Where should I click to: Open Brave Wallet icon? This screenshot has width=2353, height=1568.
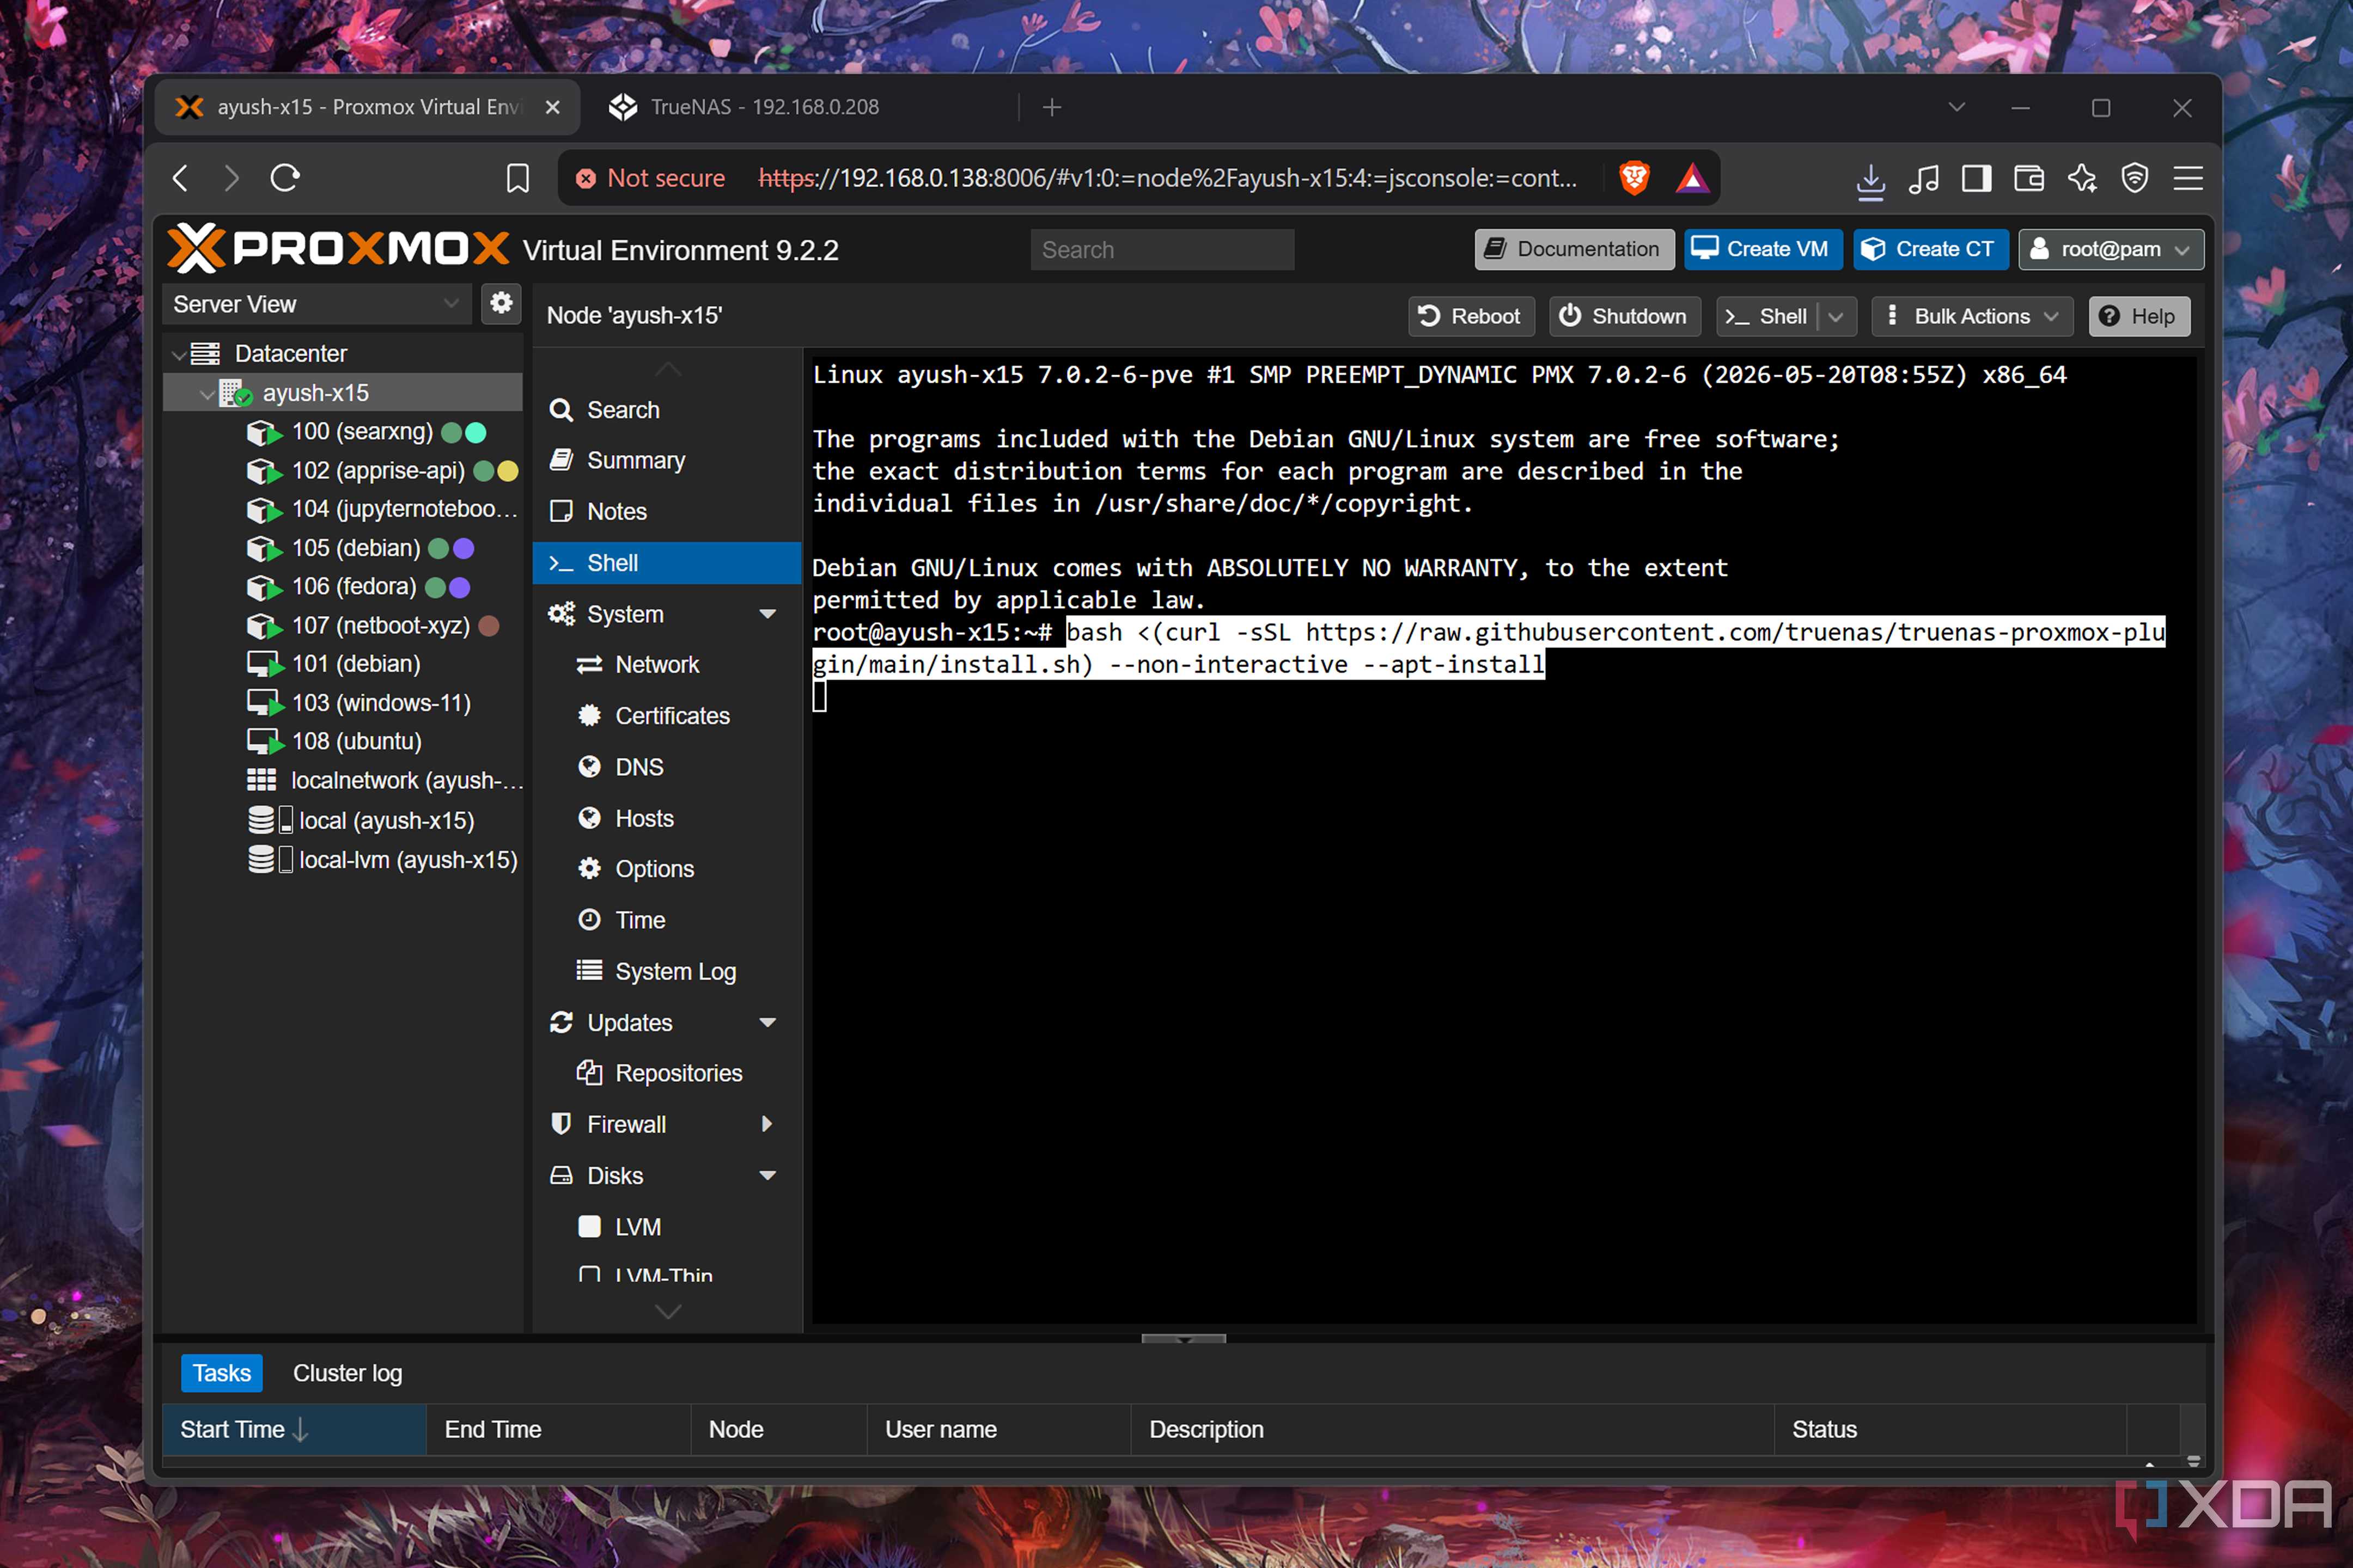point(2029,179)
